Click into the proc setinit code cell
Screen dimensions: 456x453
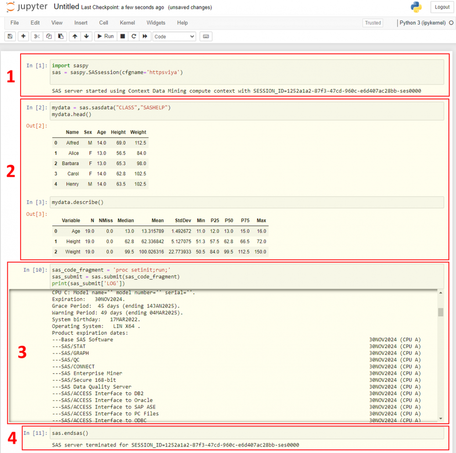[247, 276]
